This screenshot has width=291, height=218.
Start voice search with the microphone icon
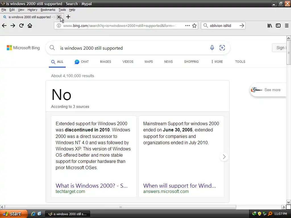pos(212,48)
